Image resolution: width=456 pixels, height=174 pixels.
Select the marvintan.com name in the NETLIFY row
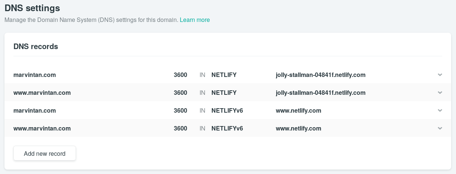tap(35, 75)
